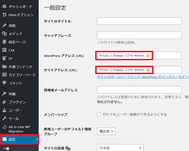Screen dimensions: 189x151
Task: Click the Dashboard gauge icon
Action: (x=4, y=6)
